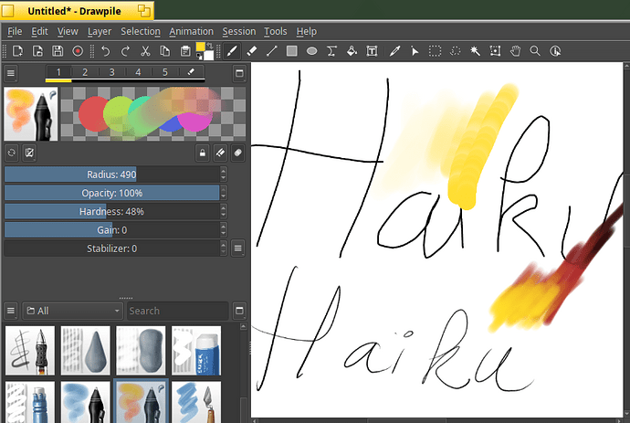This screenshot has height=423, width=630.
Task: Open the brush presets panel menu
Action: click(x=11, y=311)
